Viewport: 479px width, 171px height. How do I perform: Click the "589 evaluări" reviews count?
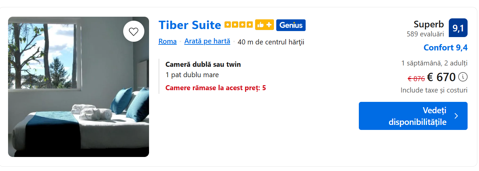point(425,34)
